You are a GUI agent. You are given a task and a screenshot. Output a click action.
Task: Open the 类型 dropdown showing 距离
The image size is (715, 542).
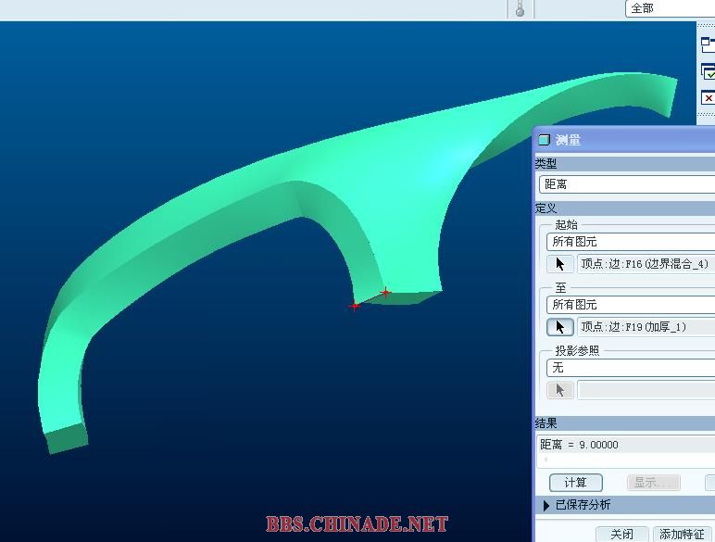(x=627, y=184)
